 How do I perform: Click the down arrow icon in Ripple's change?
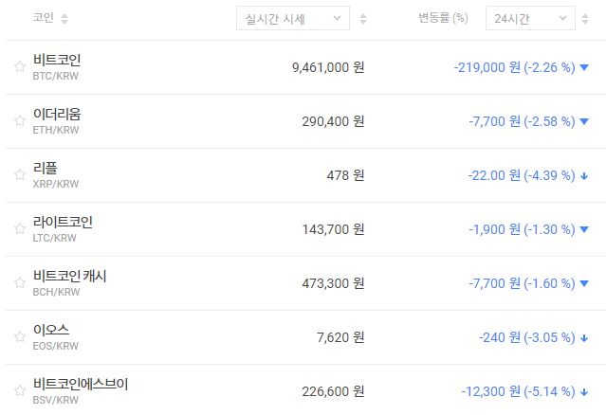(584, 176)
